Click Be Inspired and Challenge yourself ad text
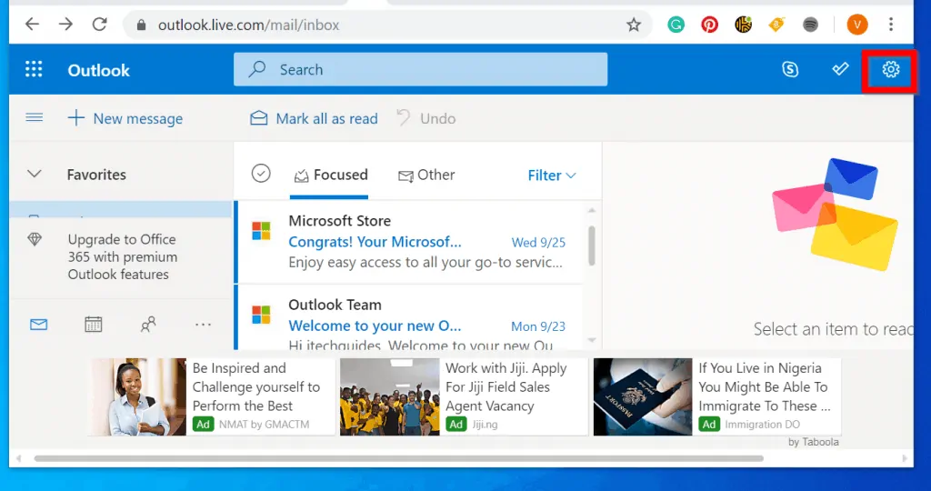The width and height of the screenshot is (931, 491). [255, 387]
